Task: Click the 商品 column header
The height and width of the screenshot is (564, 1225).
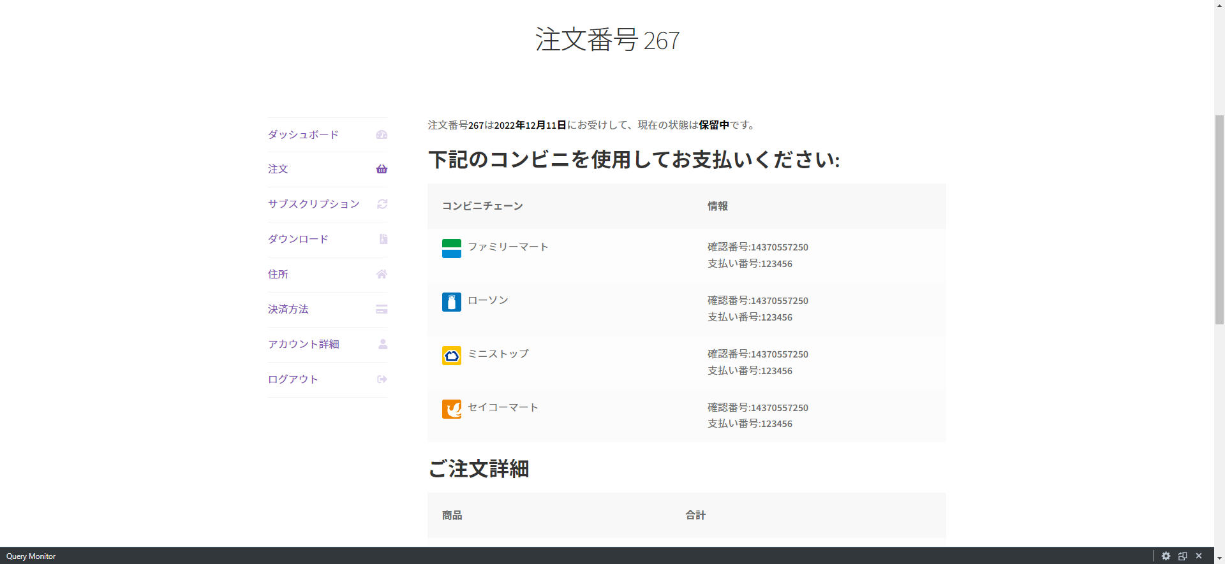Action: 452,515
